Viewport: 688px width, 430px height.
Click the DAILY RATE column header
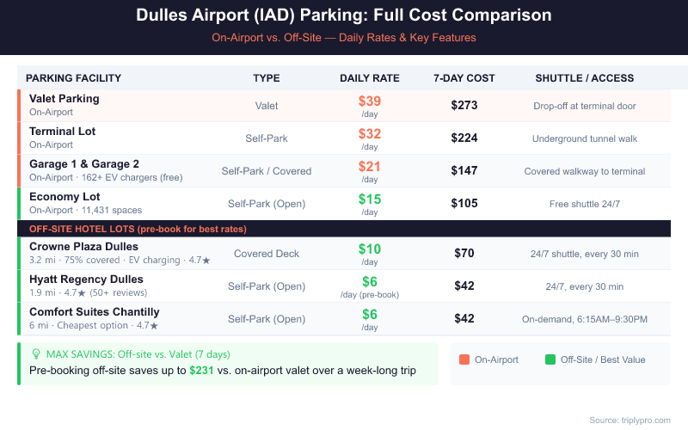coord(370,78)
